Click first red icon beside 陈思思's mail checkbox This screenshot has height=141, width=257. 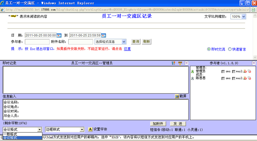[x=245, y=78]
